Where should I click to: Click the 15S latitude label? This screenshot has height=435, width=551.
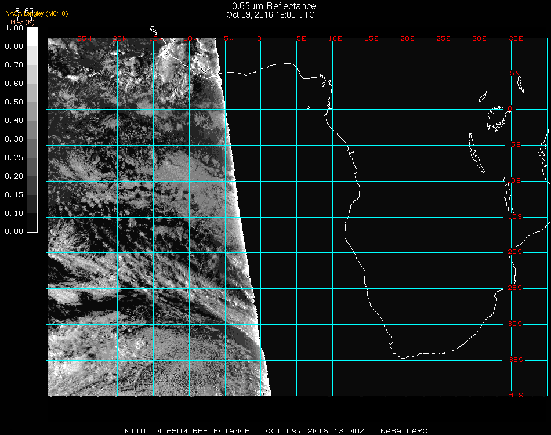(x=515, y=216)
